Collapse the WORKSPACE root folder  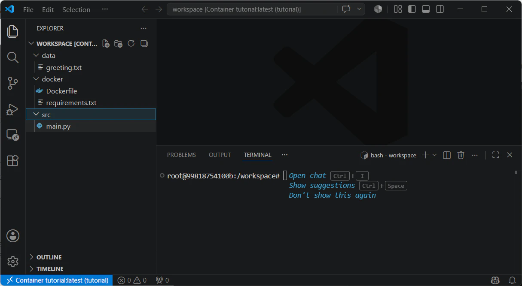point(31,44)
